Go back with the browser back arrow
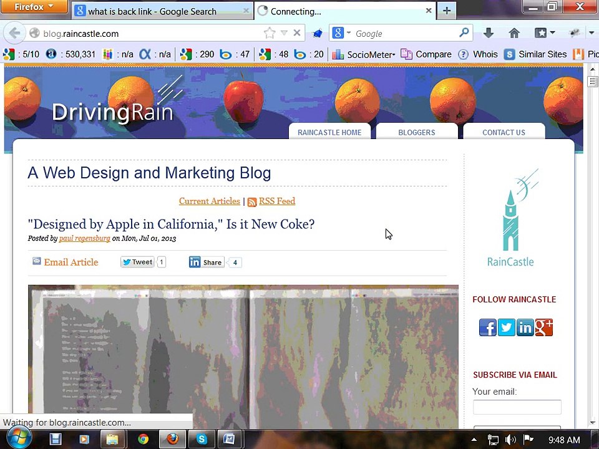Viewport: 599px width, 449px height. click(x=14, y=33)
